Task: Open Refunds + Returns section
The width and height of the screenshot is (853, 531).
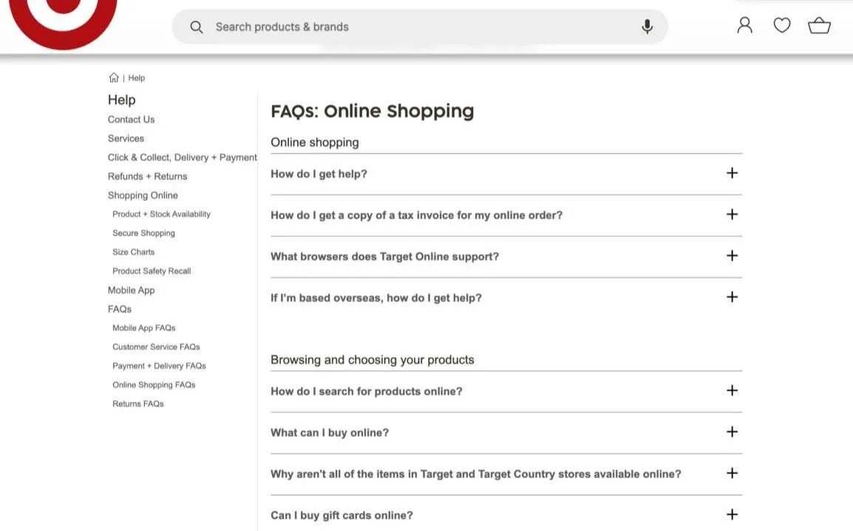Action: [x=147, y=175]
